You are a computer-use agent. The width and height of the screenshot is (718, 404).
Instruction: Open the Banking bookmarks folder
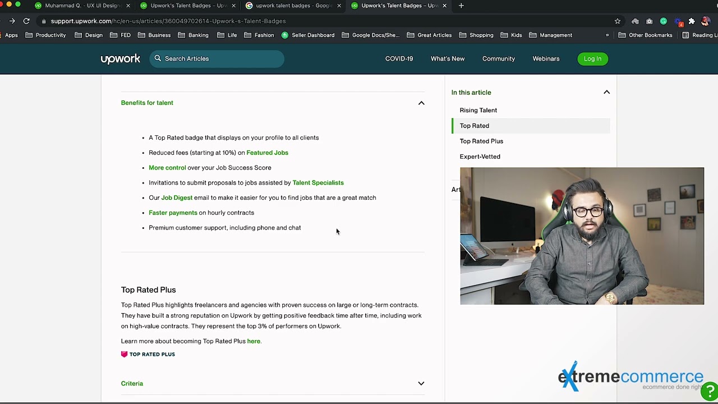coord(193,35)
